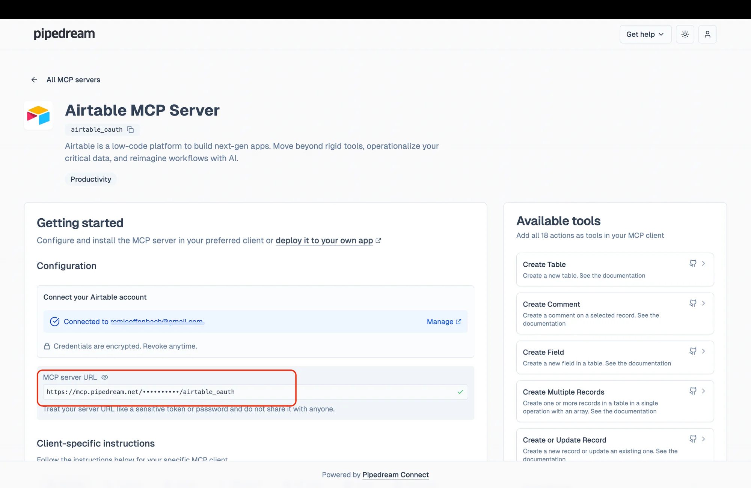751x488 pixels.
Task: Expand the Get help dropdown
Action: [x=645, y=34]
